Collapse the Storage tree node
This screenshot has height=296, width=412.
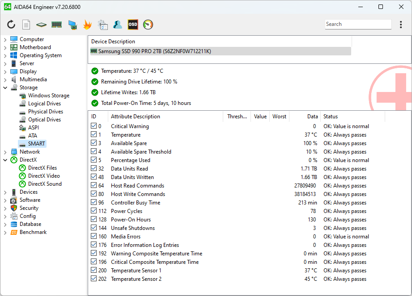point(5,88)
